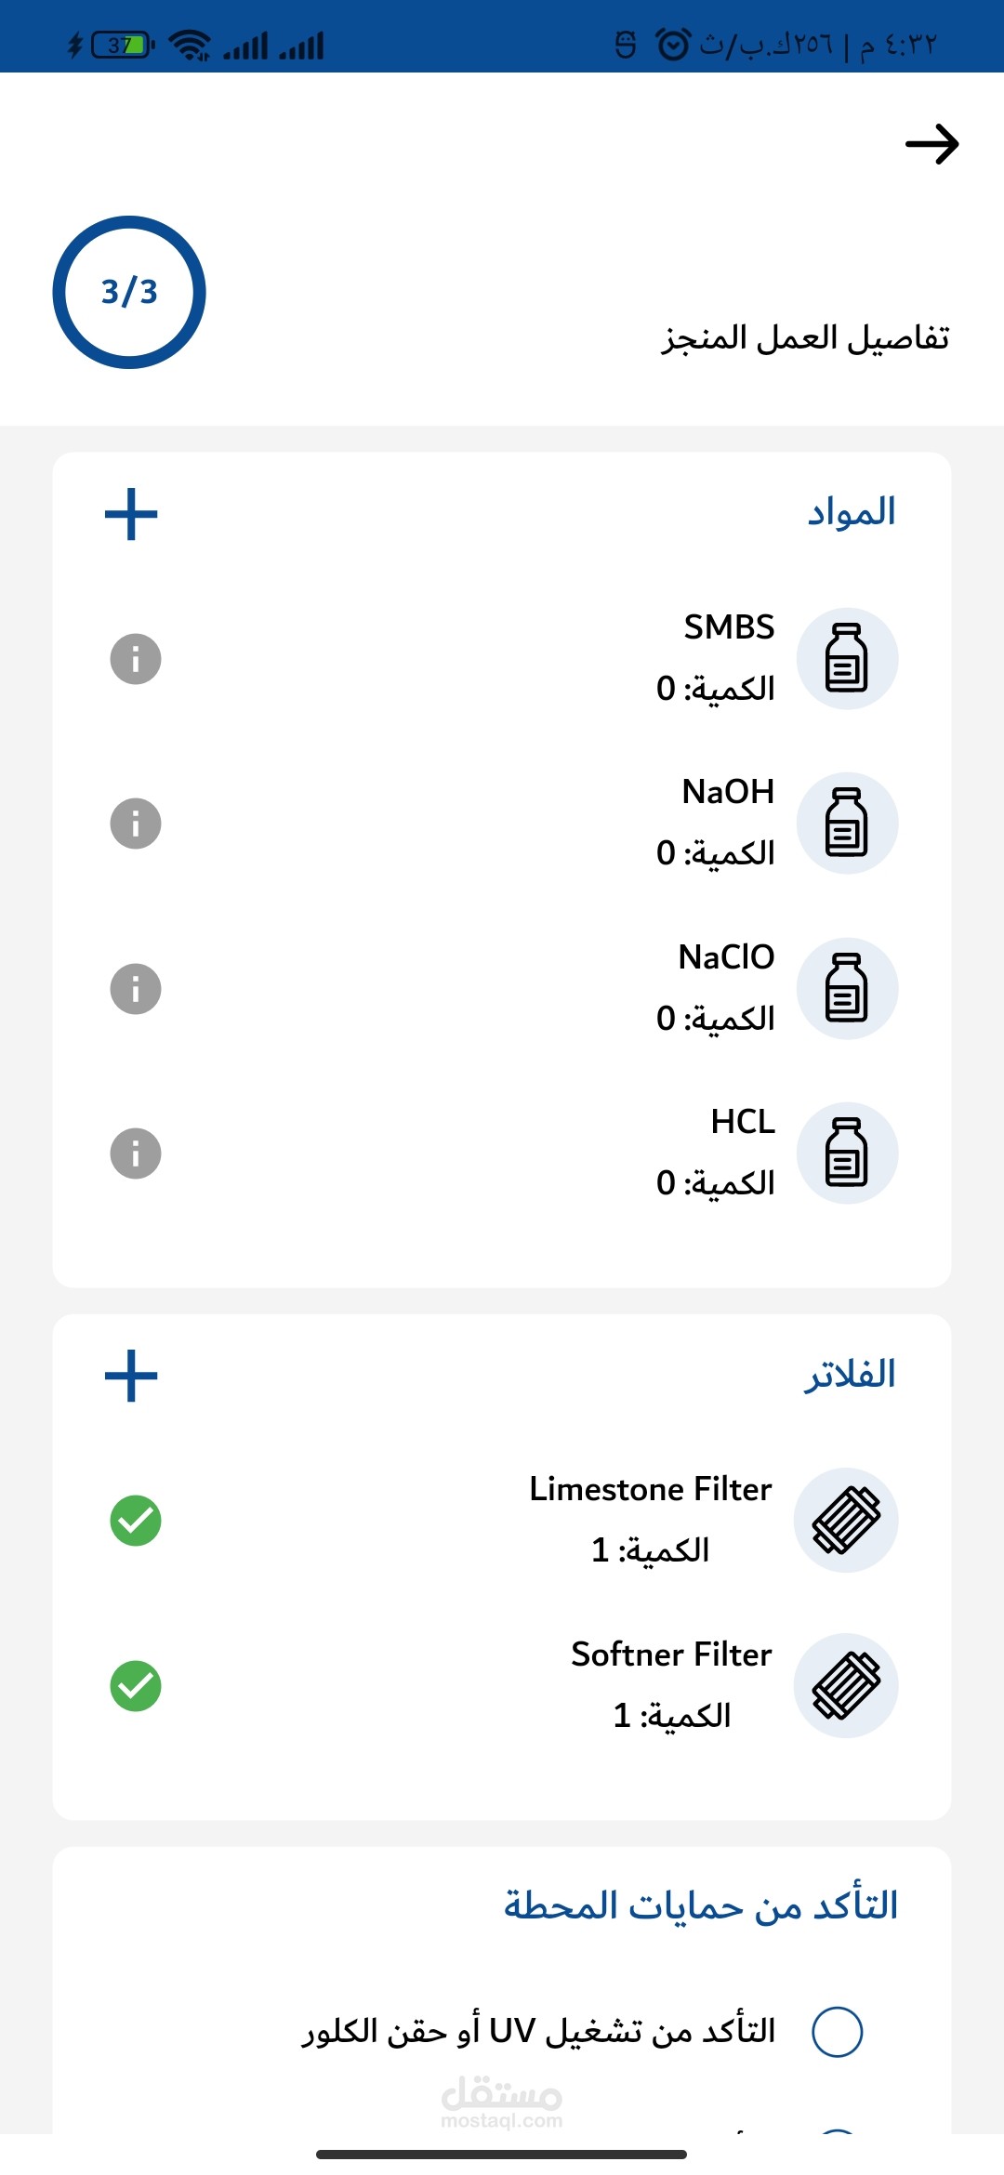Toggle the Limestone Filter green checkmark

pyautogui.click(x=136, y=1521)
